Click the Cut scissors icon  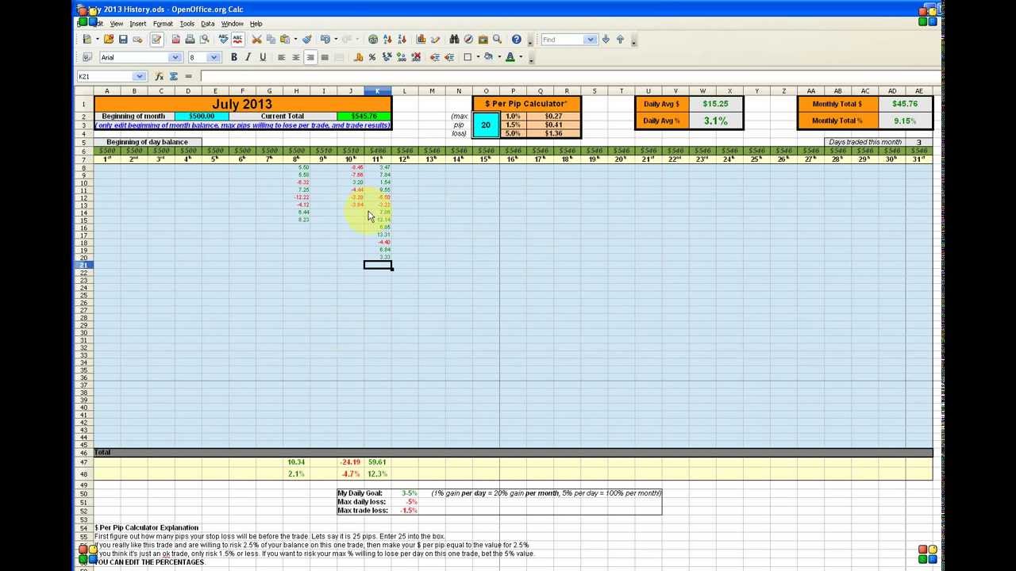click(x=256, y=40)
